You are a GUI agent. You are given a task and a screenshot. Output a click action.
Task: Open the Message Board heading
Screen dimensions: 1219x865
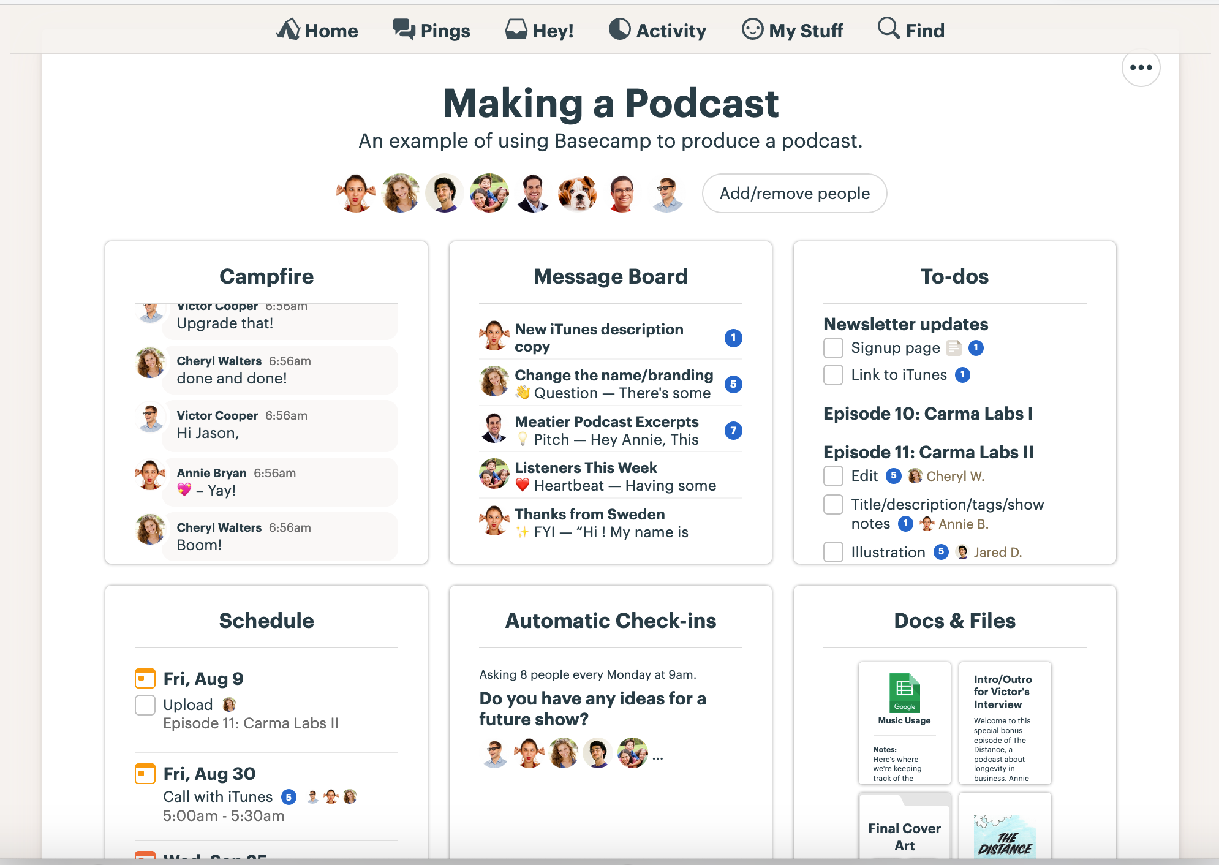[611, 276]
